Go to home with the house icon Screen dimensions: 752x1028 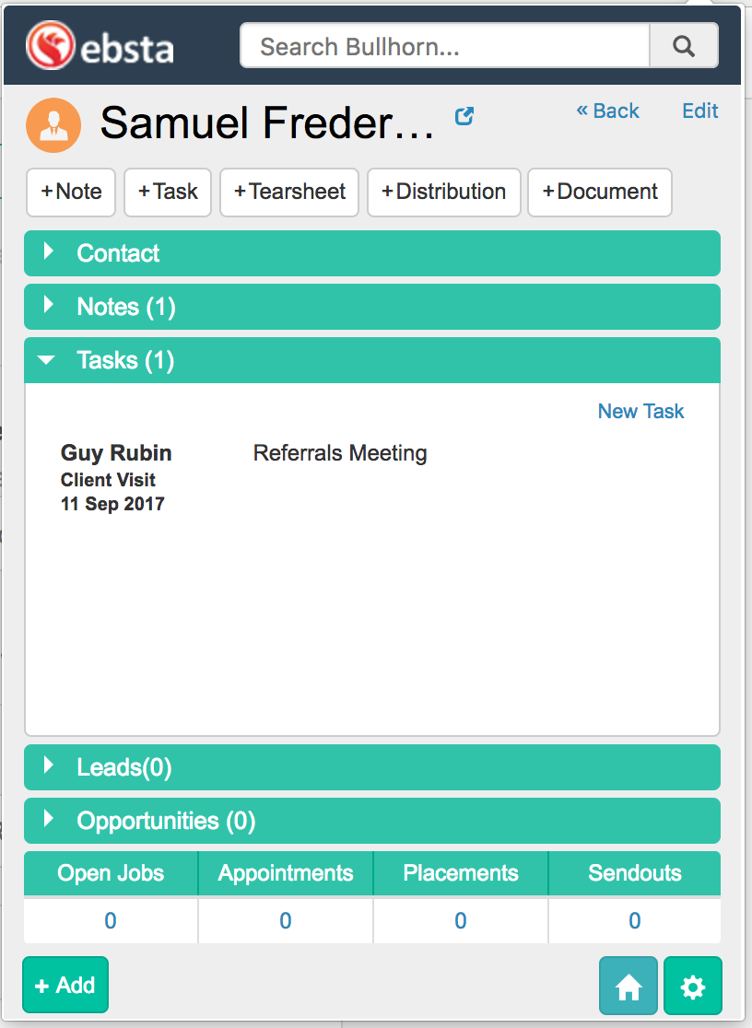(629, 987)
